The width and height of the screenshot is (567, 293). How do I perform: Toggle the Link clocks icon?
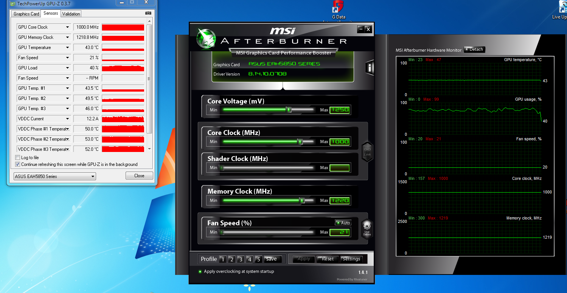367,152
